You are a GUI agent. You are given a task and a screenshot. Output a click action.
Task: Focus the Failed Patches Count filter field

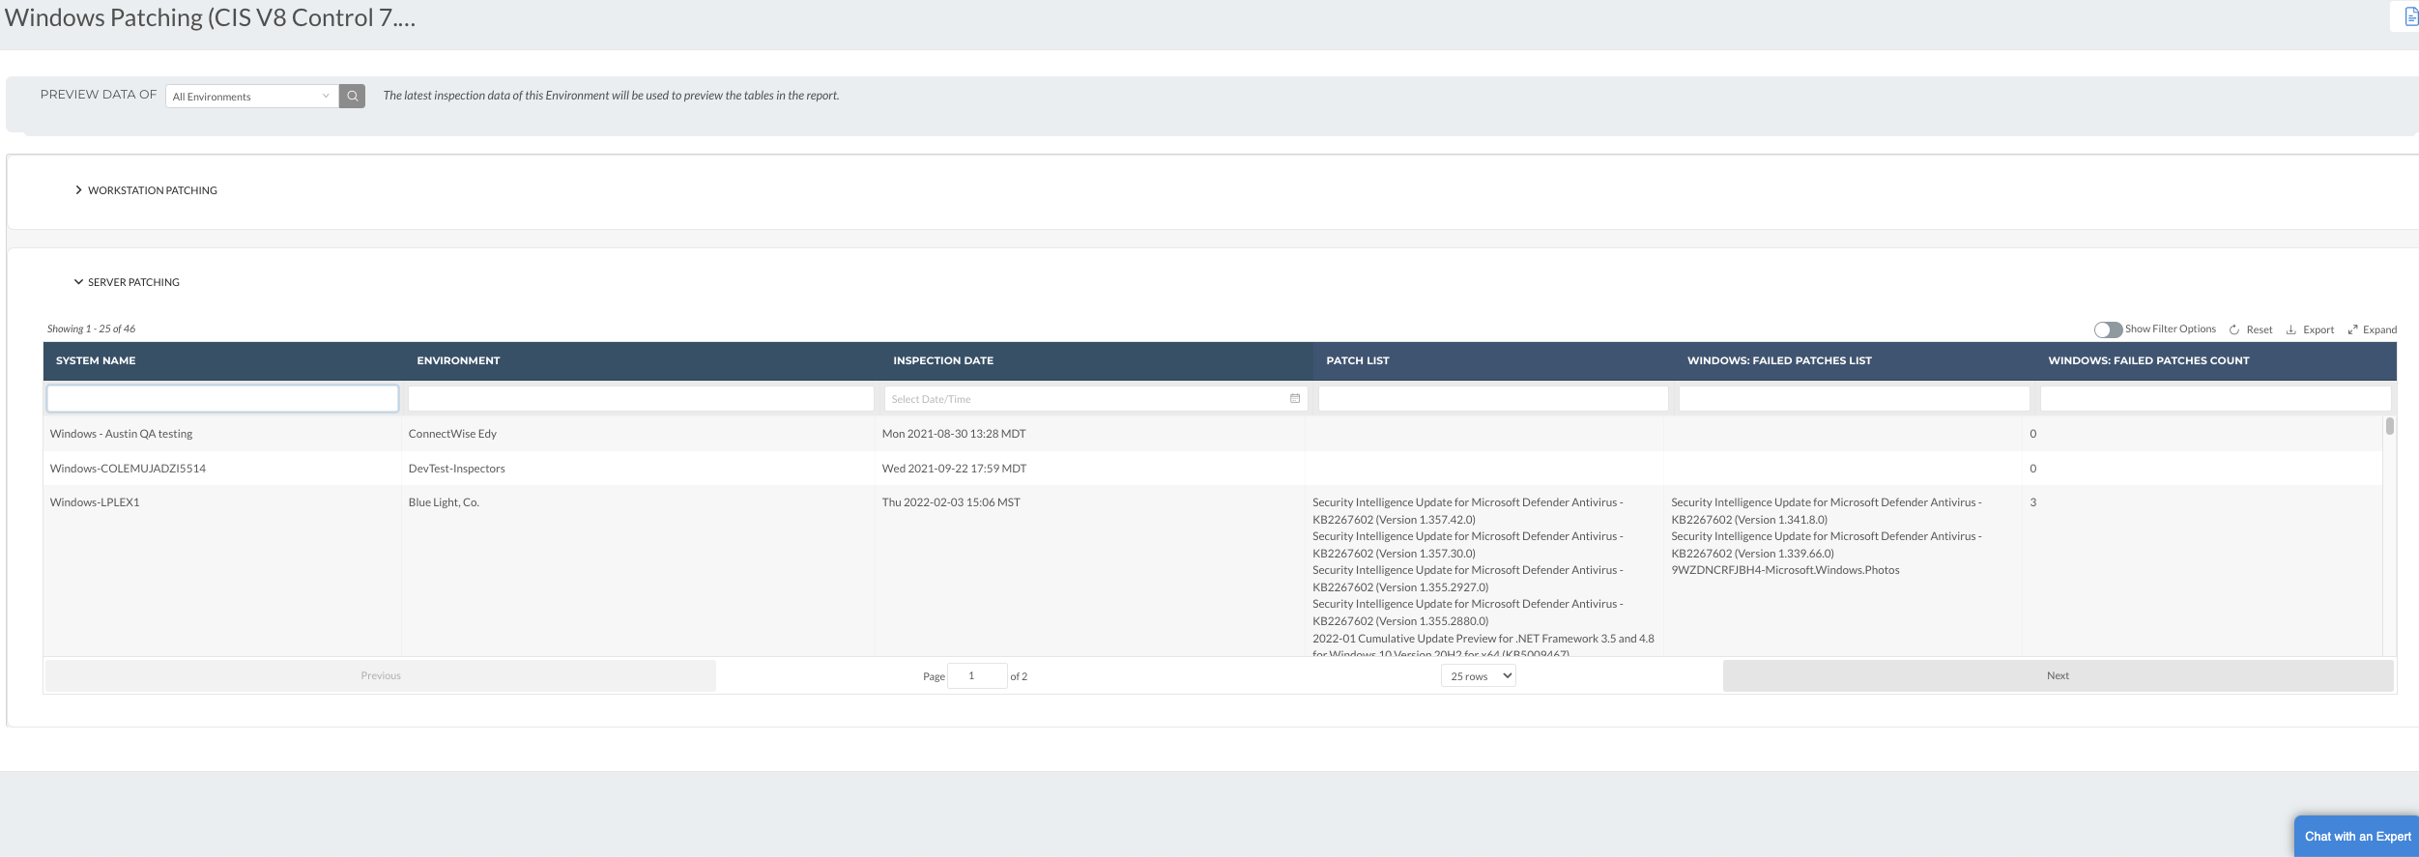(x=2215, y=398)
